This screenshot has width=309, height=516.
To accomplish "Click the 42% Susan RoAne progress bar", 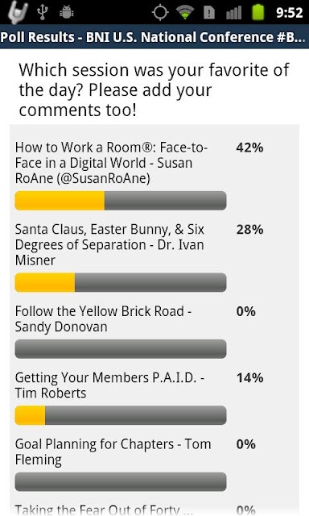I will click(x=121, y=201).
